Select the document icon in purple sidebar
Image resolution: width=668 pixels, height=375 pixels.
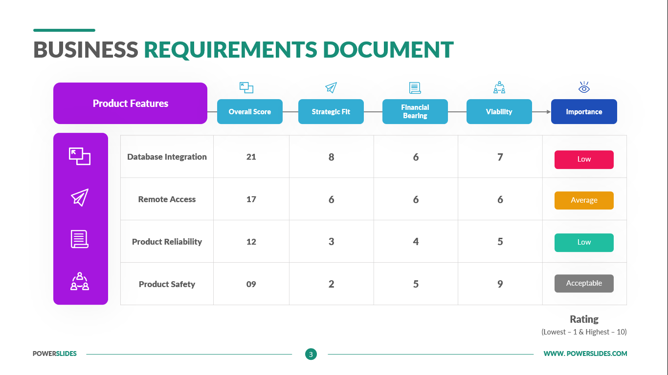[x=80, y=239]
